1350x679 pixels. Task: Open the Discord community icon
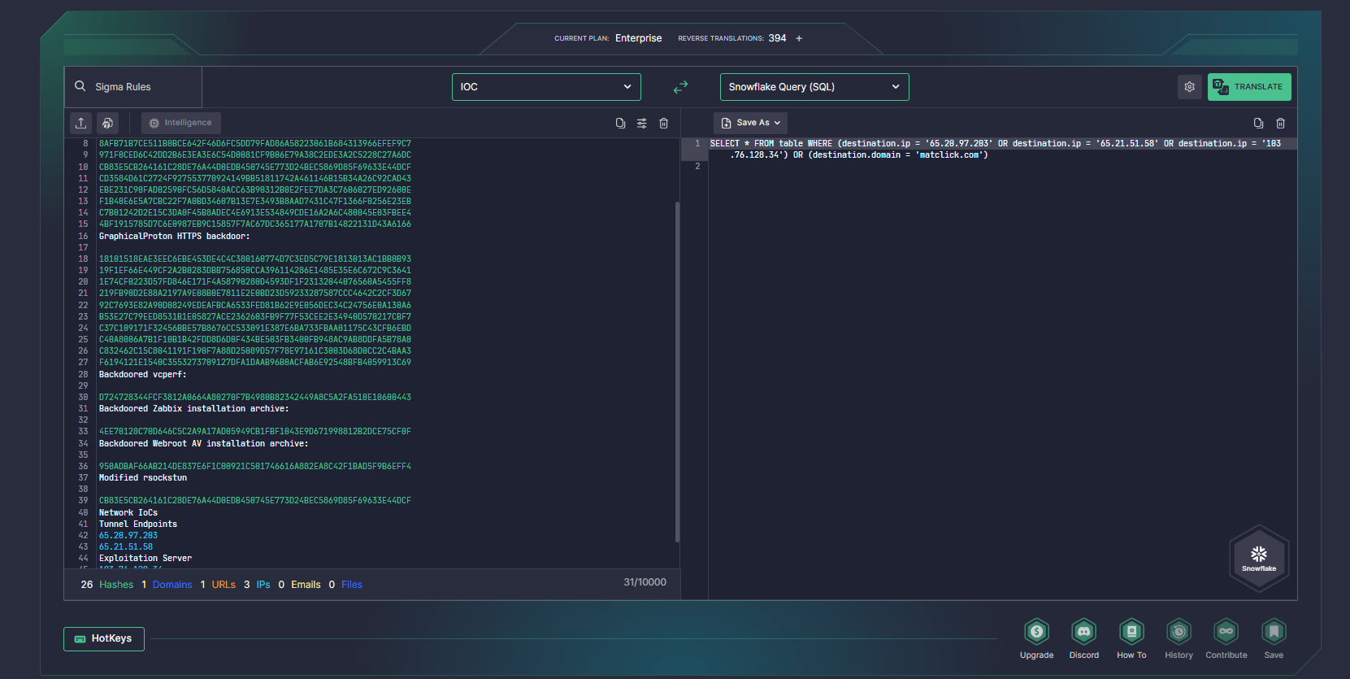[x=1083, y=632]
